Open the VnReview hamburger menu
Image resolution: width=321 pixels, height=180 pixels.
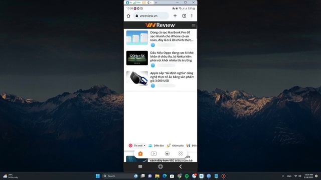pos(194,25)
